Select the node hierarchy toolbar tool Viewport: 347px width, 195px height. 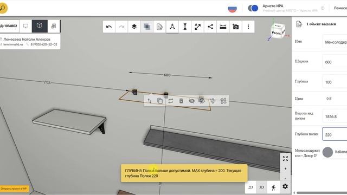tap(172, 27)
